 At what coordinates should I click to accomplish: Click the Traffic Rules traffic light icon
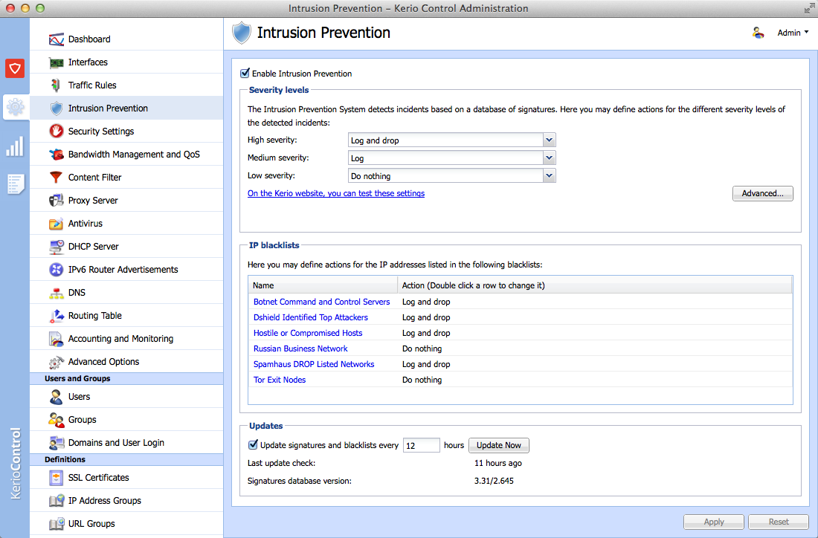56,85
